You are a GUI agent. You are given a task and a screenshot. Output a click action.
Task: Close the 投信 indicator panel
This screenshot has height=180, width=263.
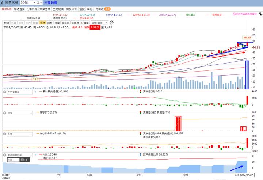[5, 113]
